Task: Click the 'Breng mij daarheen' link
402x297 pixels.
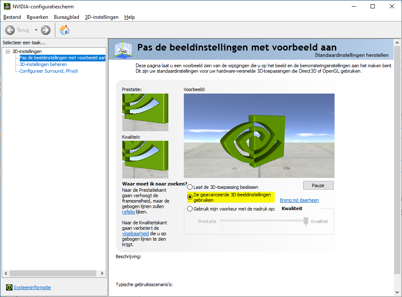Action: click(x=299, y=200)
